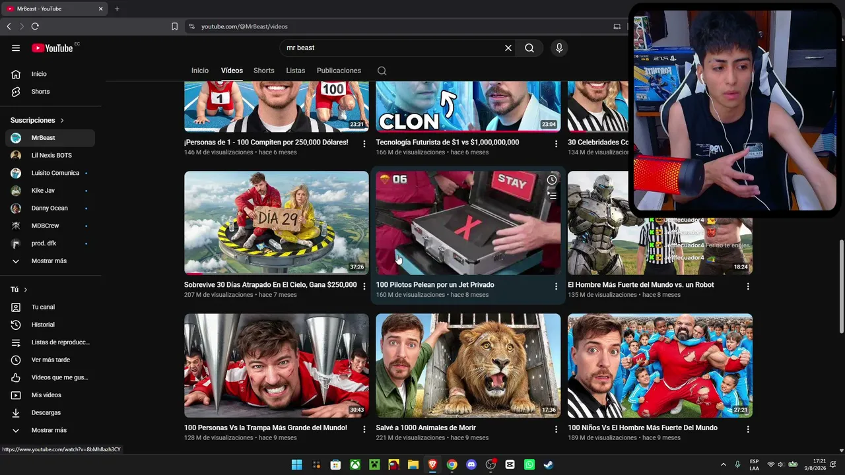Open Discord from the taskbar
This screenshot has height=475, width=845.
tap(471, 464)
